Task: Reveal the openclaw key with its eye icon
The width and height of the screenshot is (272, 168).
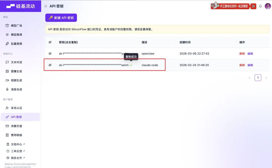Action: (50, 53)
